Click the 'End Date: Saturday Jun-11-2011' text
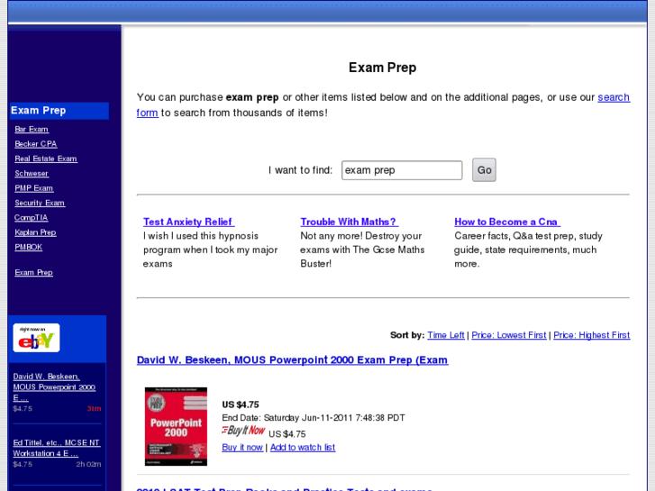Viewport: 655px width, 491px height. (x=314, y=417)
